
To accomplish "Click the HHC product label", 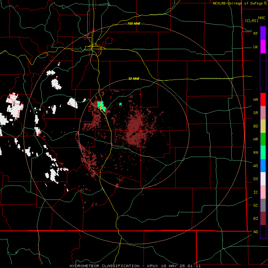I will click(261, 18).
